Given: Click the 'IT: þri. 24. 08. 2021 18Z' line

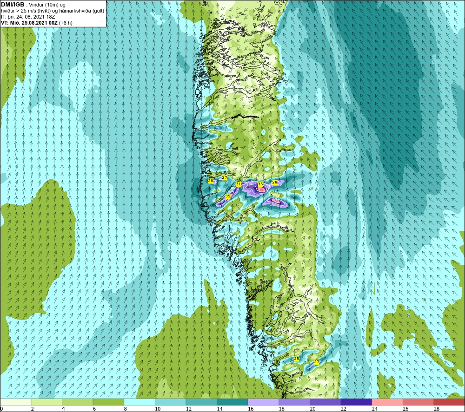Looking at the screenshot, I should [28, 17].
